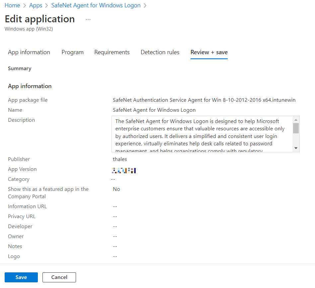Image resolution: width=315 pixels, height=288 pixels.
Task: Click the publisher value thales
Action: 120,159
